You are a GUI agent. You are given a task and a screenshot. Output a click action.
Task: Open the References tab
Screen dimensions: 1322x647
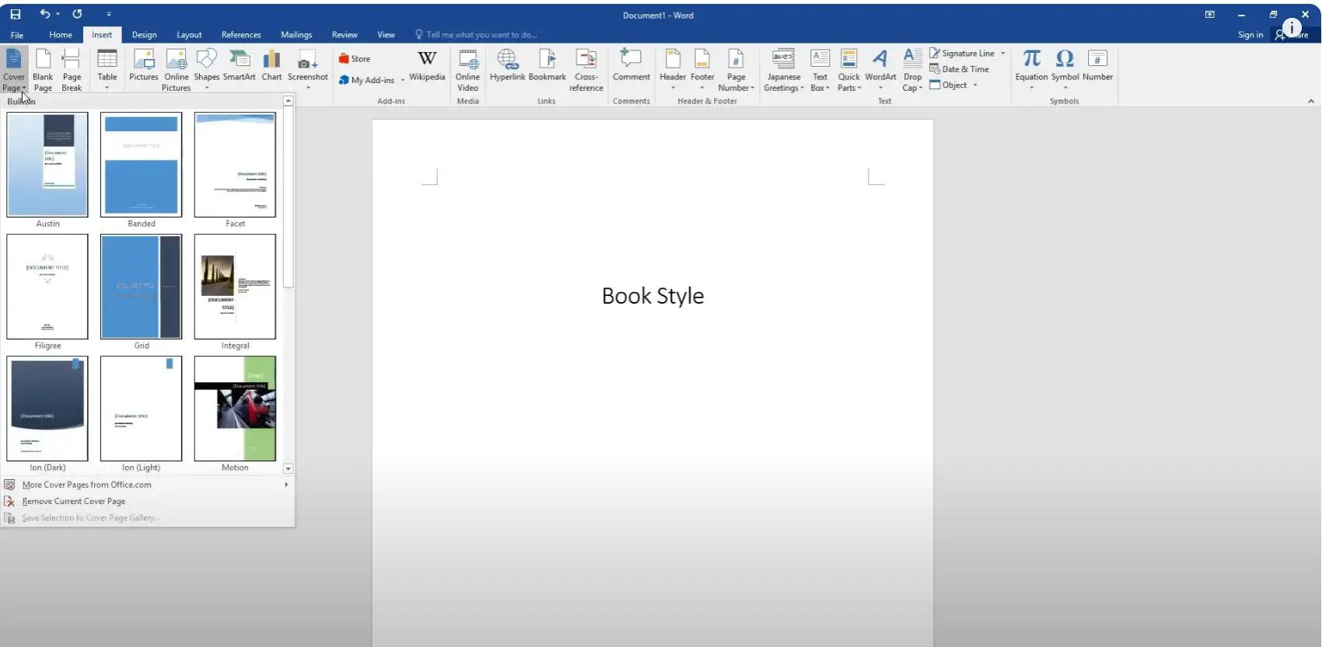(241, 35)
